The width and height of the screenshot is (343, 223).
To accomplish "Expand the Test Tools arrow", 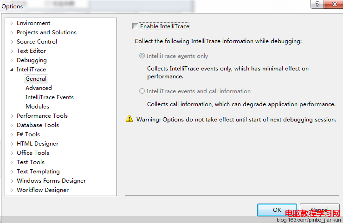I will (x=12, y=163).
